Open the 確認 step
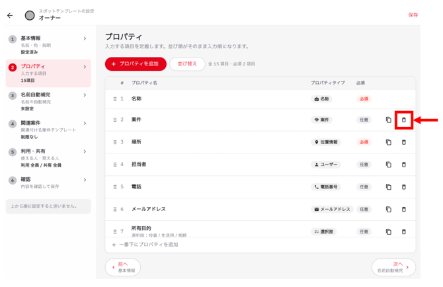This screenshot has width=443, height=287. click(48, 183)
